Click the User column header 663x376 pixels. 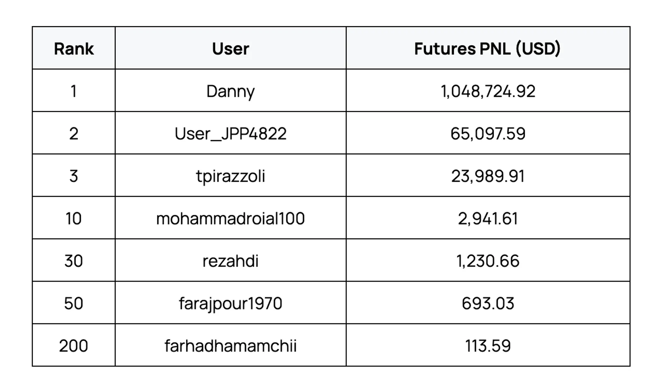point(230,49)
